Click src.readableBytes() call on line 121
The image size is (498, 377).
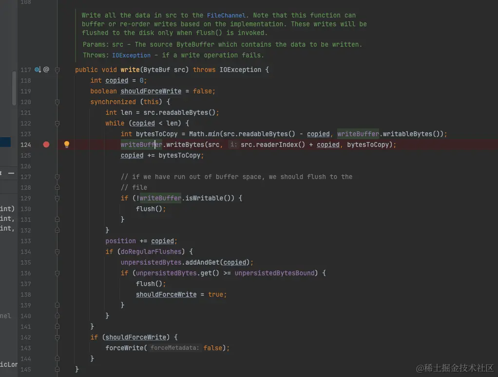tap(179, 112)
